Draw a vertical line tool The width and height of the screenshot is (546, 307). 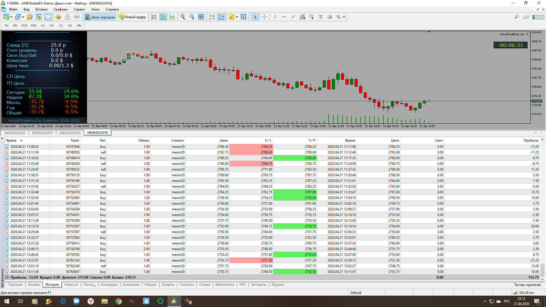click(x=275, y=17)
